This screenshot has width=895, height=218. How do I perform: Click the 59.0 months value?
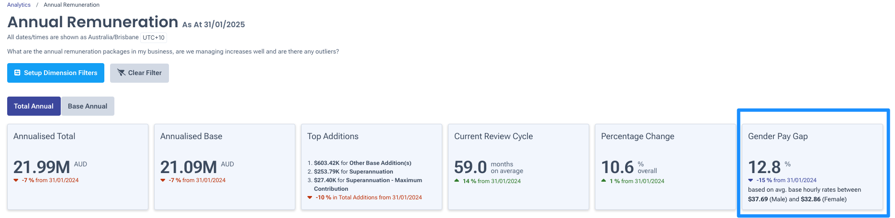pyautogui.click(x=488, y=167)
